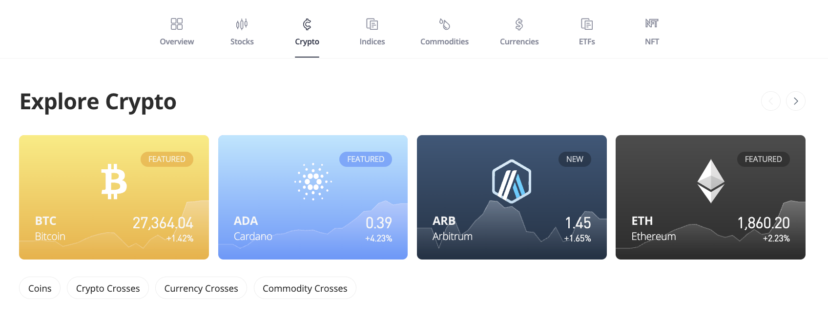Viewport: 828px width, 320px height.
Task: Click the Overview grid icon
Action: (177, 24)
